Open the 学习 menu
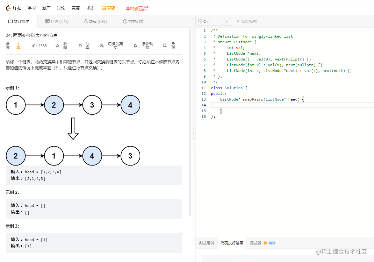This screenshot has height=262, width=374. pyautogui.click(x=32, y=8)
